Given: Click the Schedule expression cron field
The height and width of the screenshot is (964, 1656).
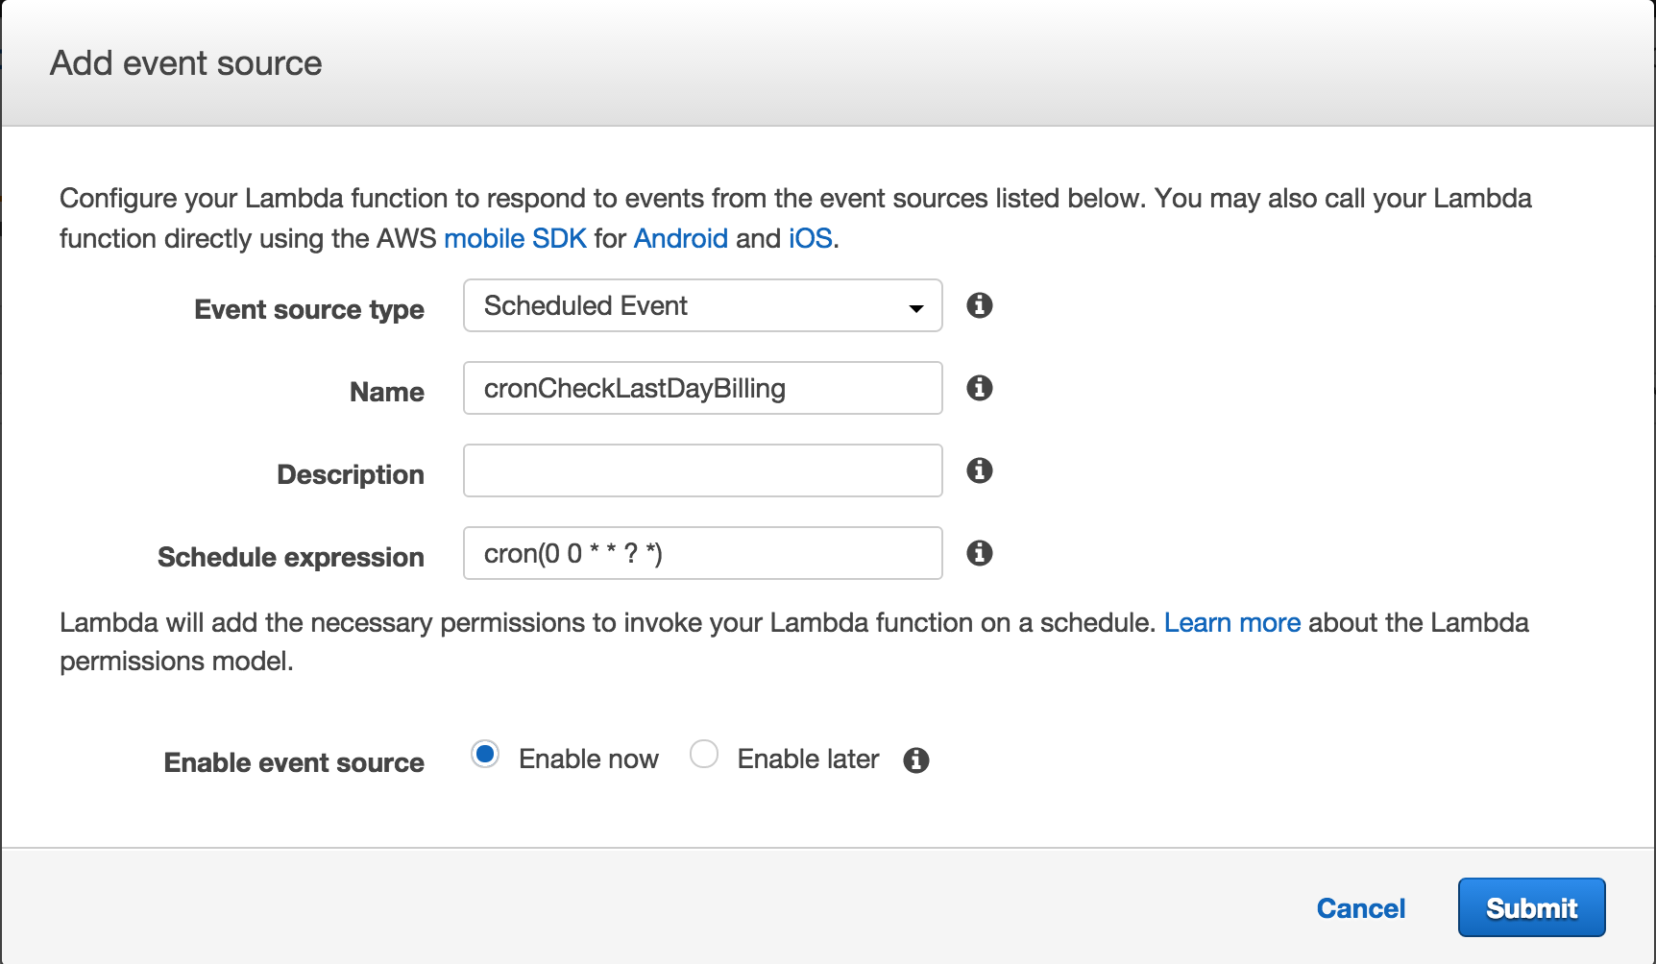Looking at the screenshot, I should pyautogui.click(x=703, y=553).
